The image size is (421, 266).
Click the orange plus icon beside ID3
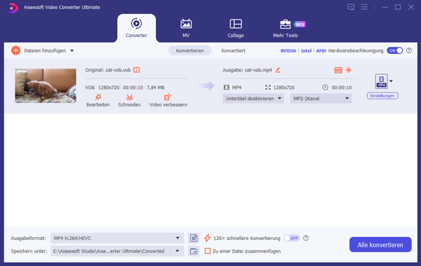(349, 70)
